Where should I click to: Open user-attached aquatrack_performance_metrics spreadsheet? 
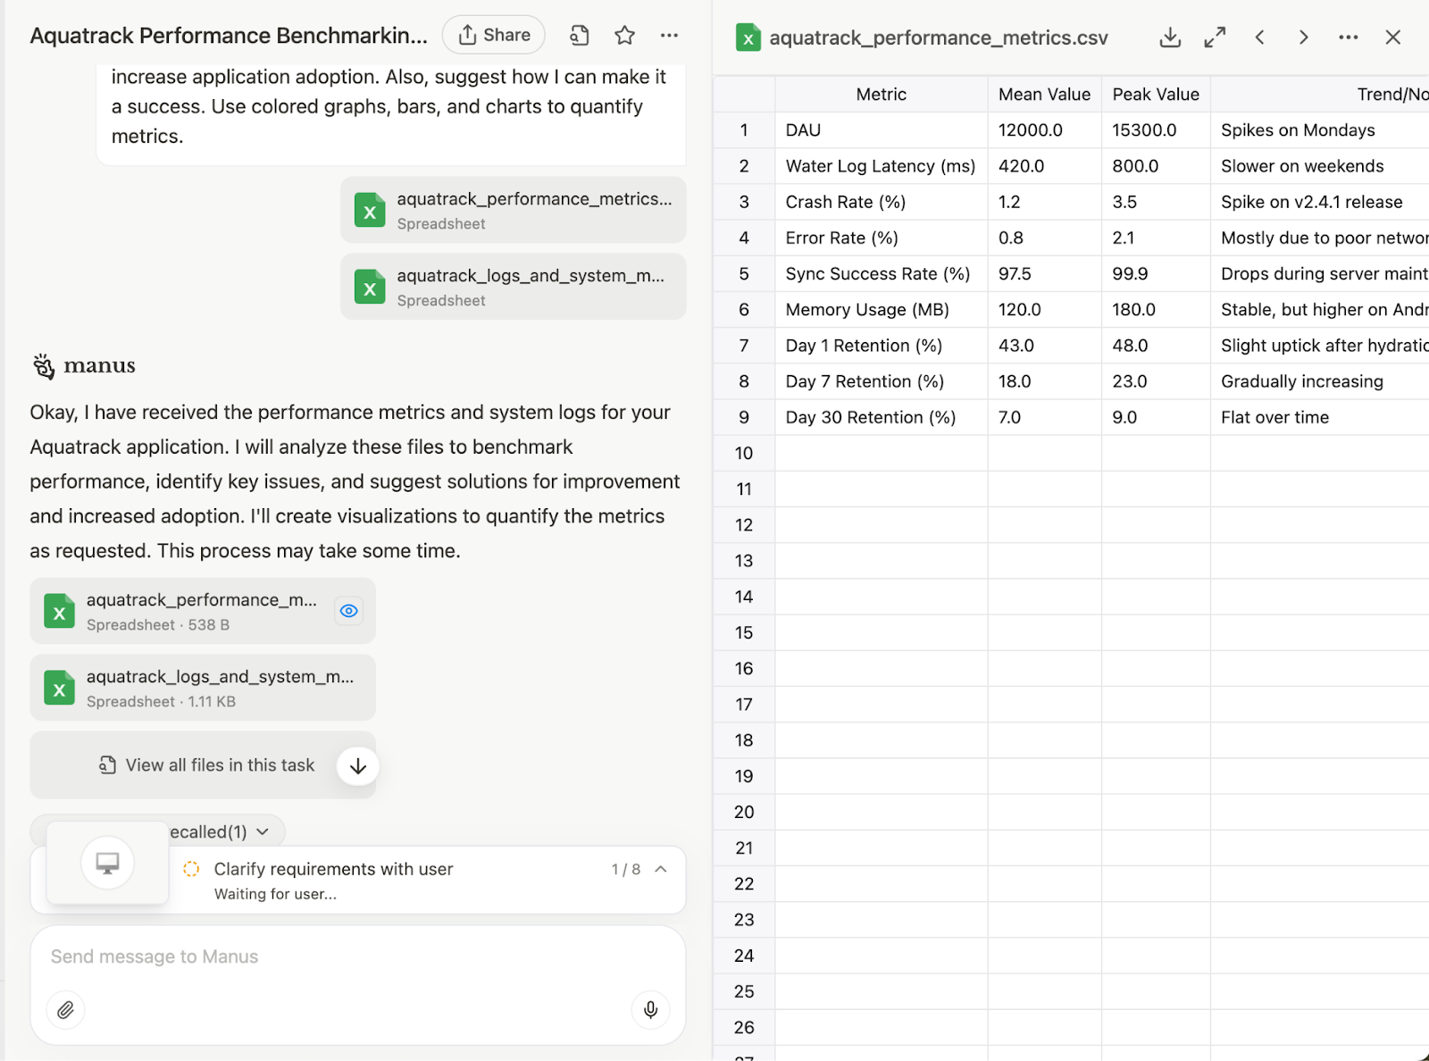514,210
